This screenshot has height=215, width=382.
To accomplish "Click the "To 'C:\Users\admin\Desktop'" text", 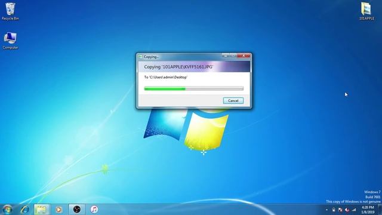I will [x=166, y=77].
